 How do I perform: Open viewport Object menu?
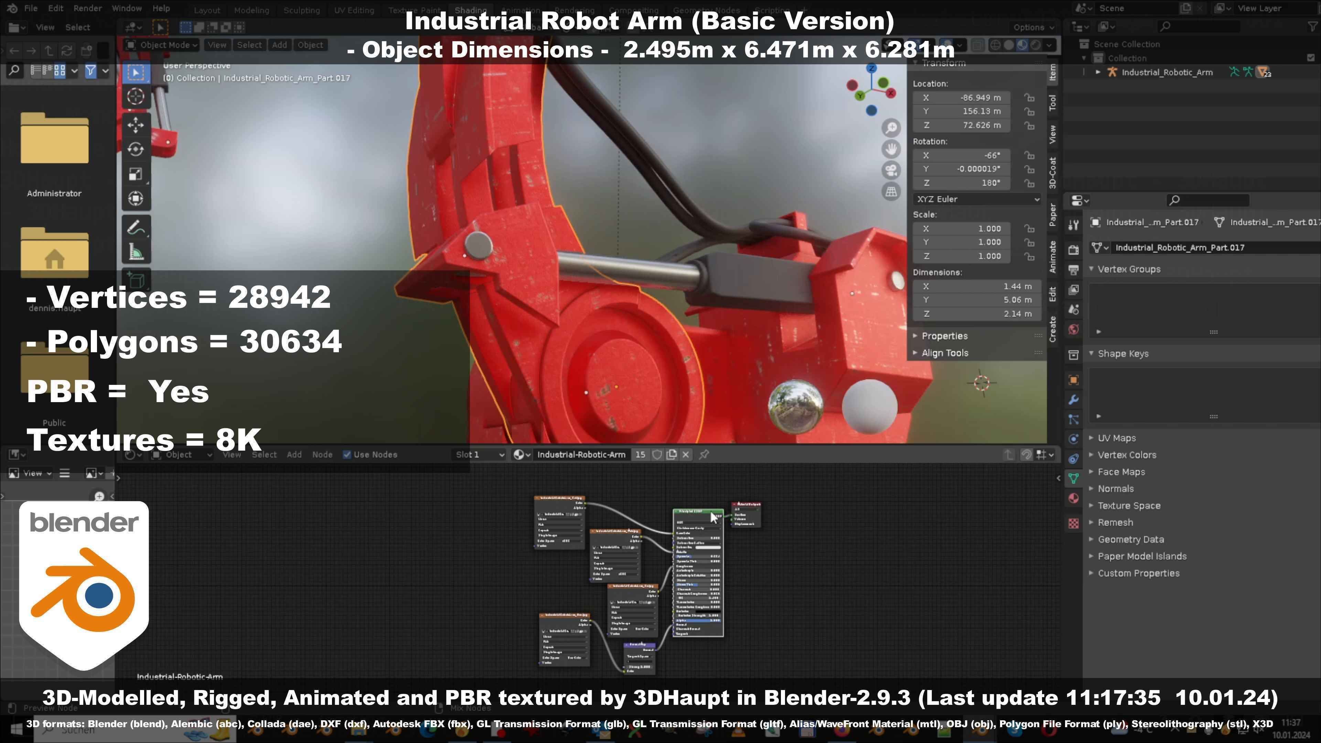pos(310,45)
